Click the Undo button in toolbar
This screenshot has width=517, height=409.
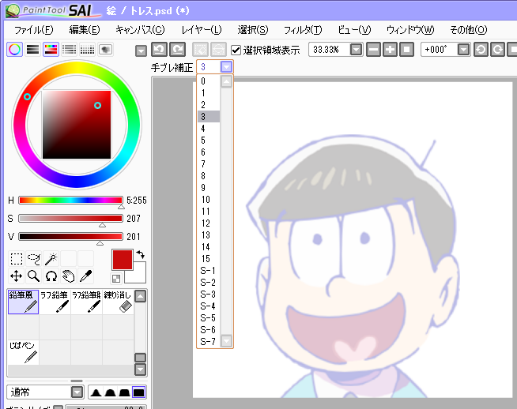[159, 50]
